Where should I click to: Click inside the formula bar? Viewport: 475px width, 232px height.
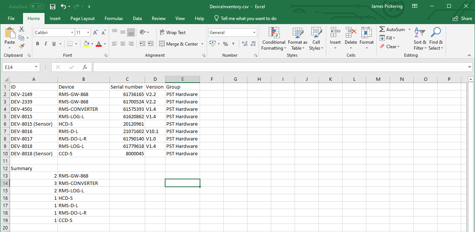click(x=280, y=67)
